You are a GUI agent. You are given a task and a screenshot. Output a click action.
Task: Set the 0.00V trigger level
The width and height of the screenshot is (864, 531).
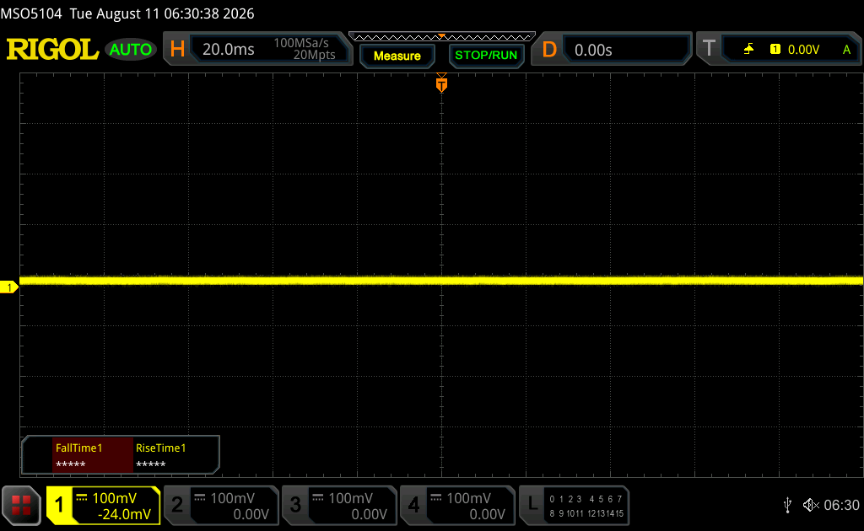pos(803,50)
